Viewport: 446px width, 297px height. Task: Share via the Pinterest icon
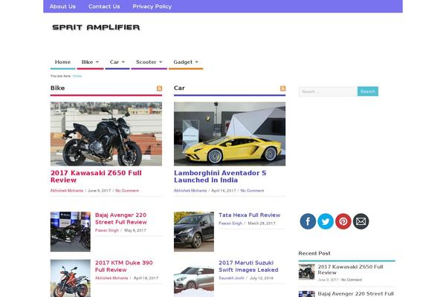343,221
